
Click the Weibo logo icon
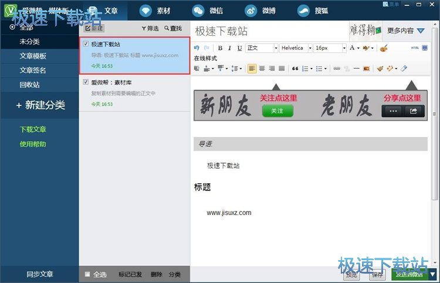click(251, 11)
